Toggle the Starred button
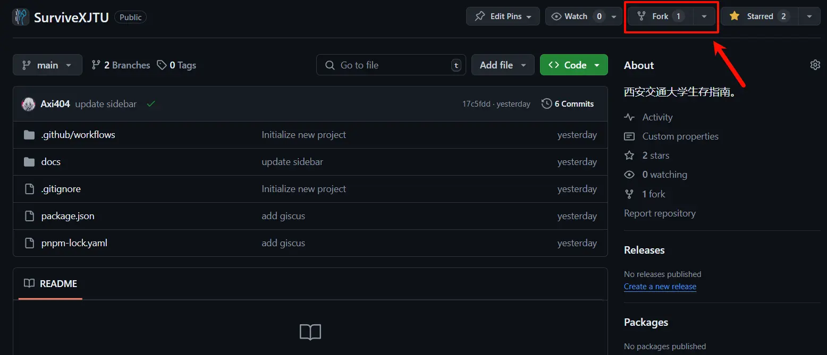Screen dimensions: 827x355 [760, 16]
